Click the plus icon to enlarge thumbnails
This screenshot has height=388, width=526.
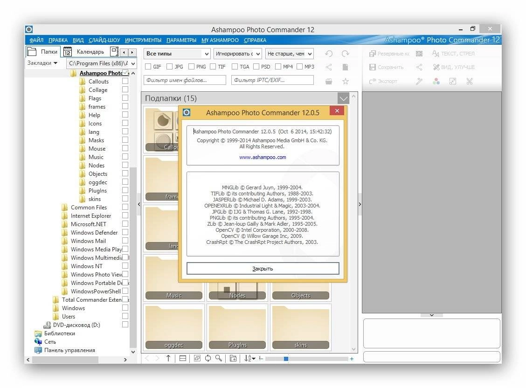pos(352,359)
